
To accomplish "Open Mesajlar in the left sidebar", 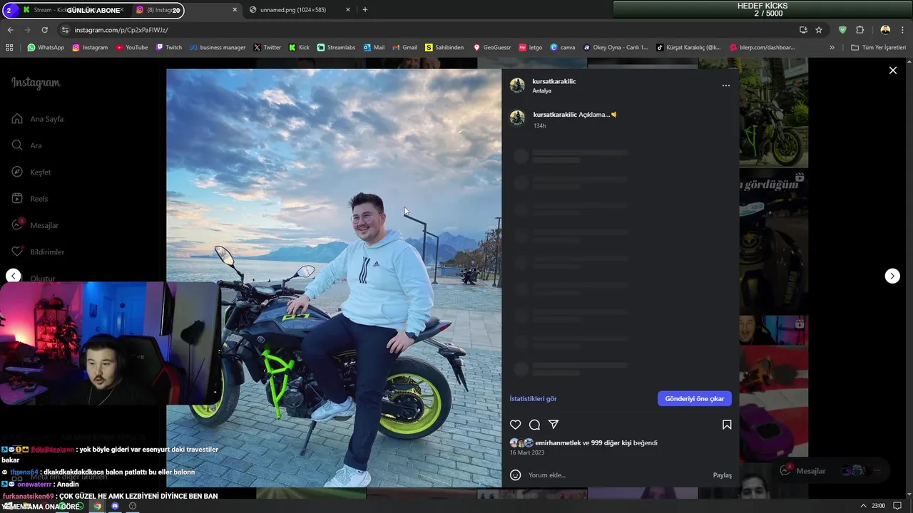I will (35, 225).
